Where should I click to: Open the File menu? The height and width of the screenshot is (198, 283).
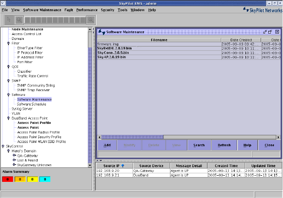tap(5, 10)
